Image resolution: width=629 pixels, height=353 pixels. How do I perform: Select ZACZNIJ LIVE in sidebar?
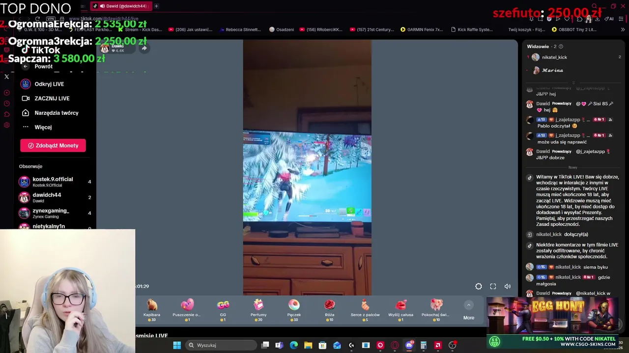(52, 99)
